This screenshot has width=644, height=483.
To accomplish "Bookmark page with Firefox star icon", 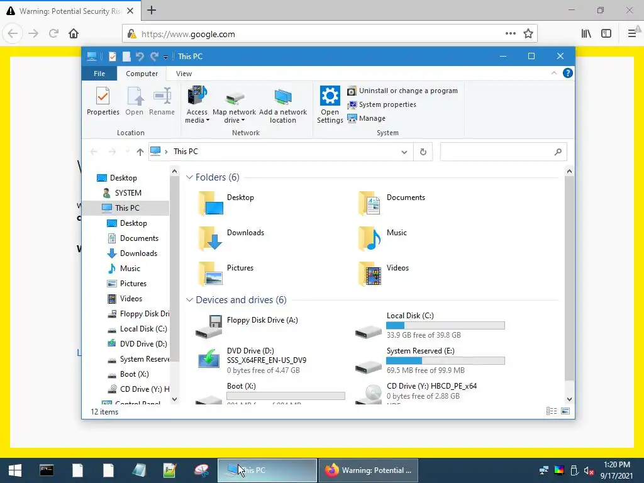I will 528,34.
